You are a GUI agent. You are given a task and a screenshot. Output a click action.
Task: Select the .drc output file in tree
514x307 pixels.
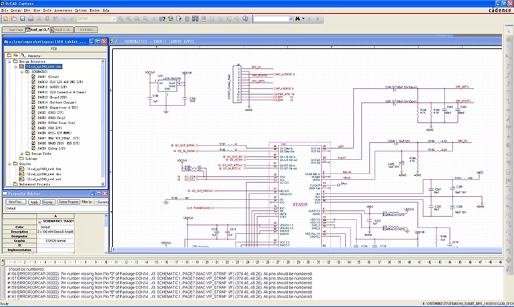click(x=43, y=174)
